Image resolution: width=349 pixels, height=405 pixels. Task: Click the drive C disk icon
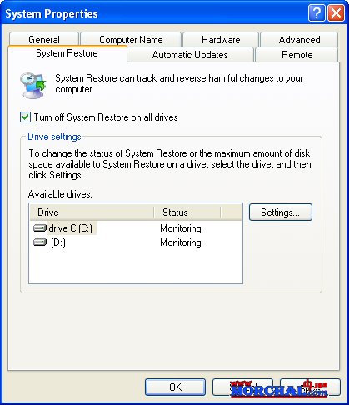(40, 228)
